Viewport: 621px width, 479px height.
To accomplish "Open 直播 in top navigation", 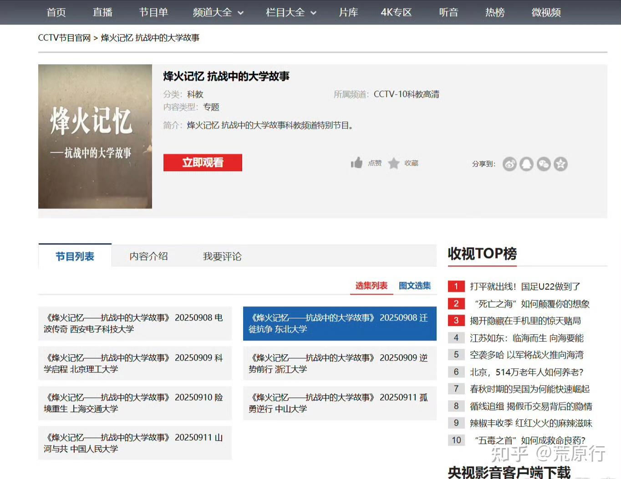I will [102, 12].
